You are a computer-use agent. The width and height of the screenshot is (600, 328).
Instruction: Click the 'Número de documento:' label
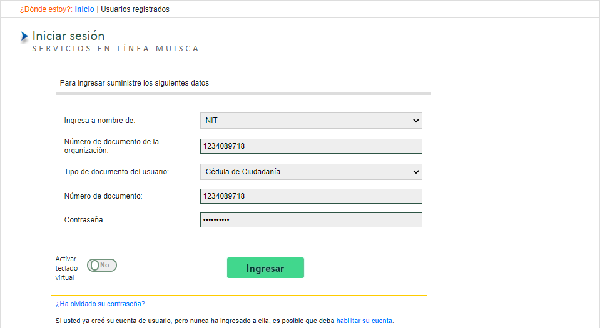coord(103,196)
